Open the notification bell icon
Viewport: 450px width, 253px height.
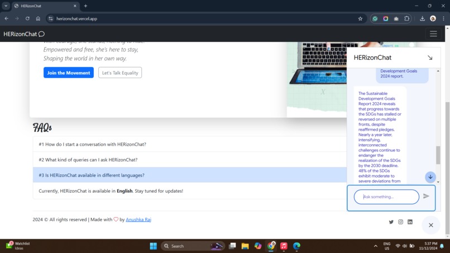[x=442, y=246]
